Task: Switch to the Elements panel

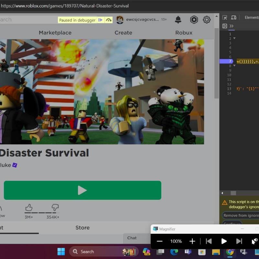Action: coord(252,17)
